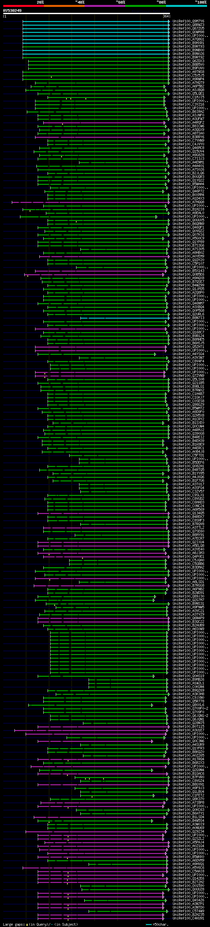Viewport: 210px width, 927px height.
Task: Click label UniRef100_A6F5B2
Action: pos(188,86)
